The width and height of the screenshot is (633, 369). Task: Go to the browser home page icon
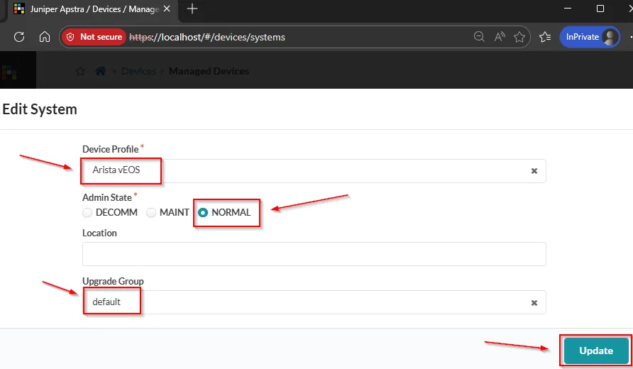pos(44,37)
